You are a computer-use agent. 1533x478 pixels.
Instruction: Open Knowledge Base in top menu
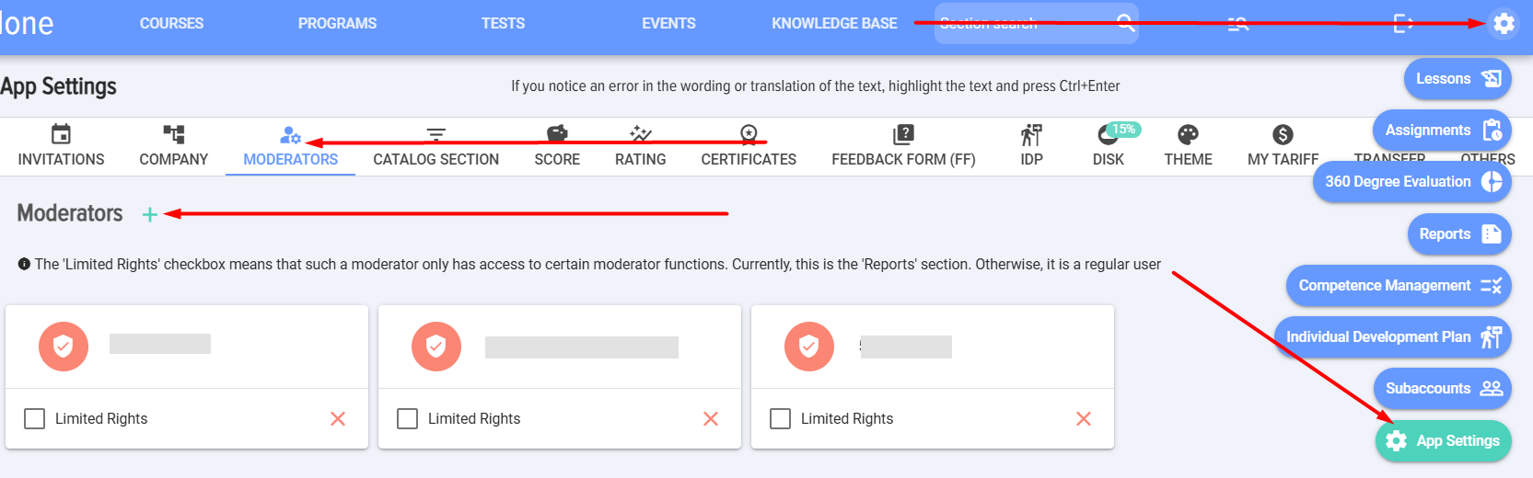tap(834, 23)
